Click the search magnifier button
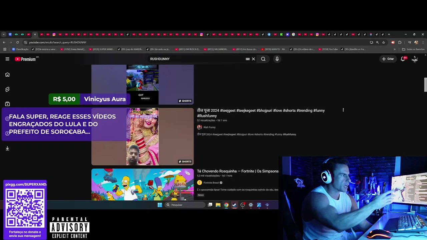Viewport: 427px width, 240px height. click(263, 59)
